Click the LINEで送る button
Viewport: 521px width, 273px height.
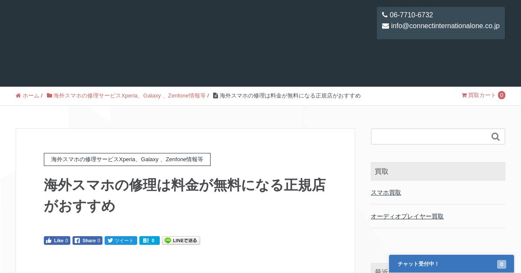click(x=181, y=240)
